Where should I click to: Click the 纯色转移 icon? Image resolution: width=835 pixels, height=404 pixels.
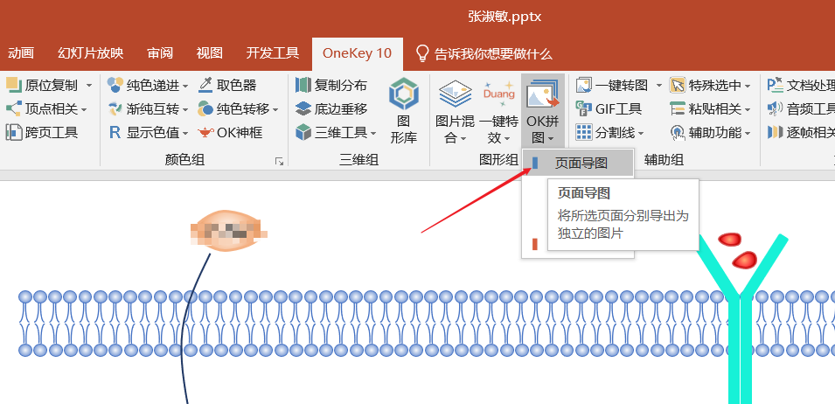(205, 109)
